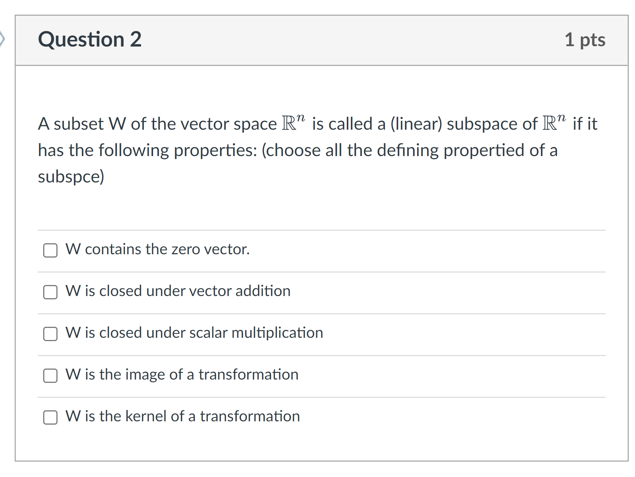The image size is (635, 477).
Task: Click the '1 pts' label
Action: (588, 40)
